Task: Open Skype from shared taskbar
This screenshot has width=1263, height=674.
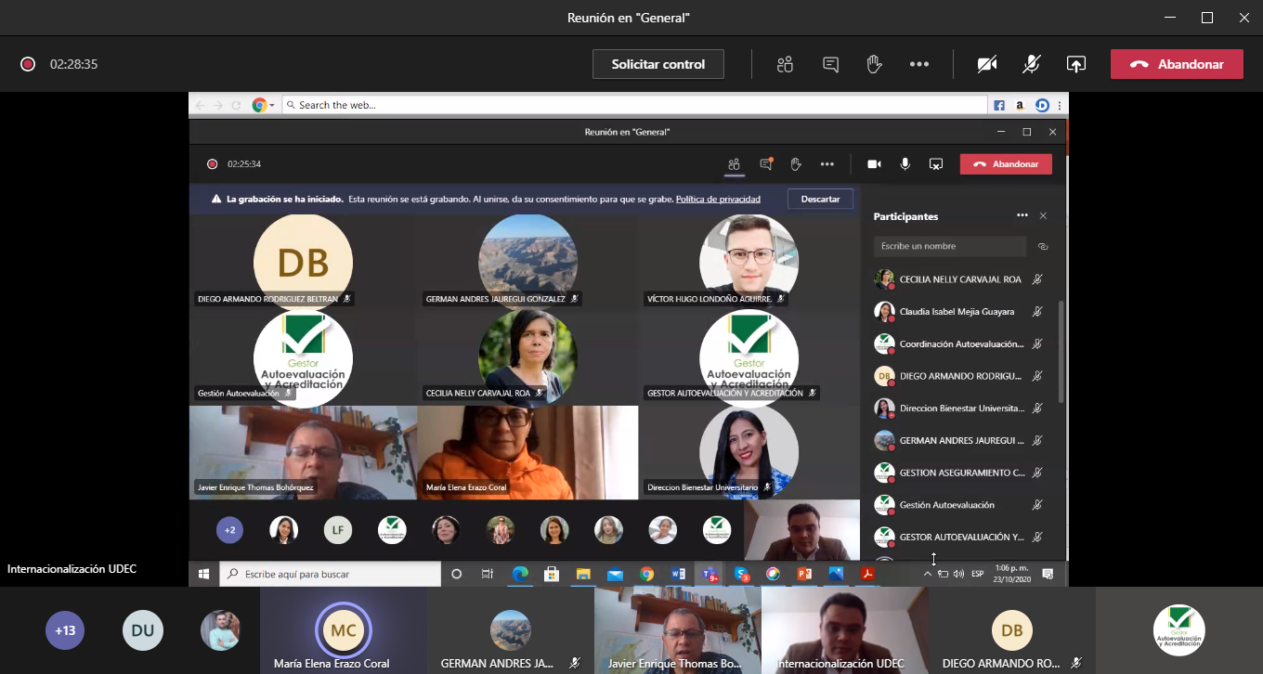Action: (741, 574)
